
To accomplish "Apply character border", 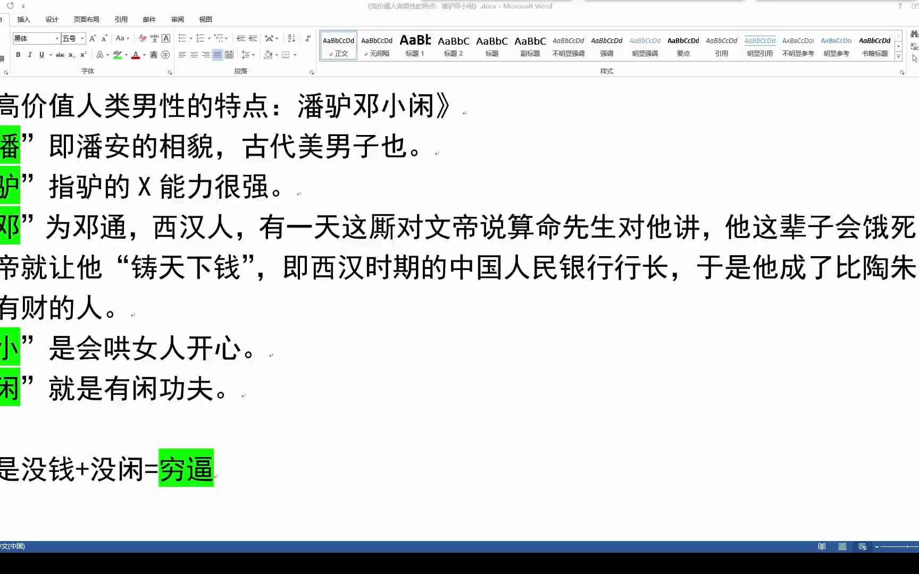I will click(x=166, y=38).
